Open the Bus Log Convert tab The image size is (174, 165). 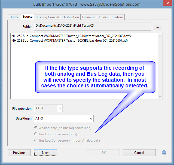click(47, 17)
